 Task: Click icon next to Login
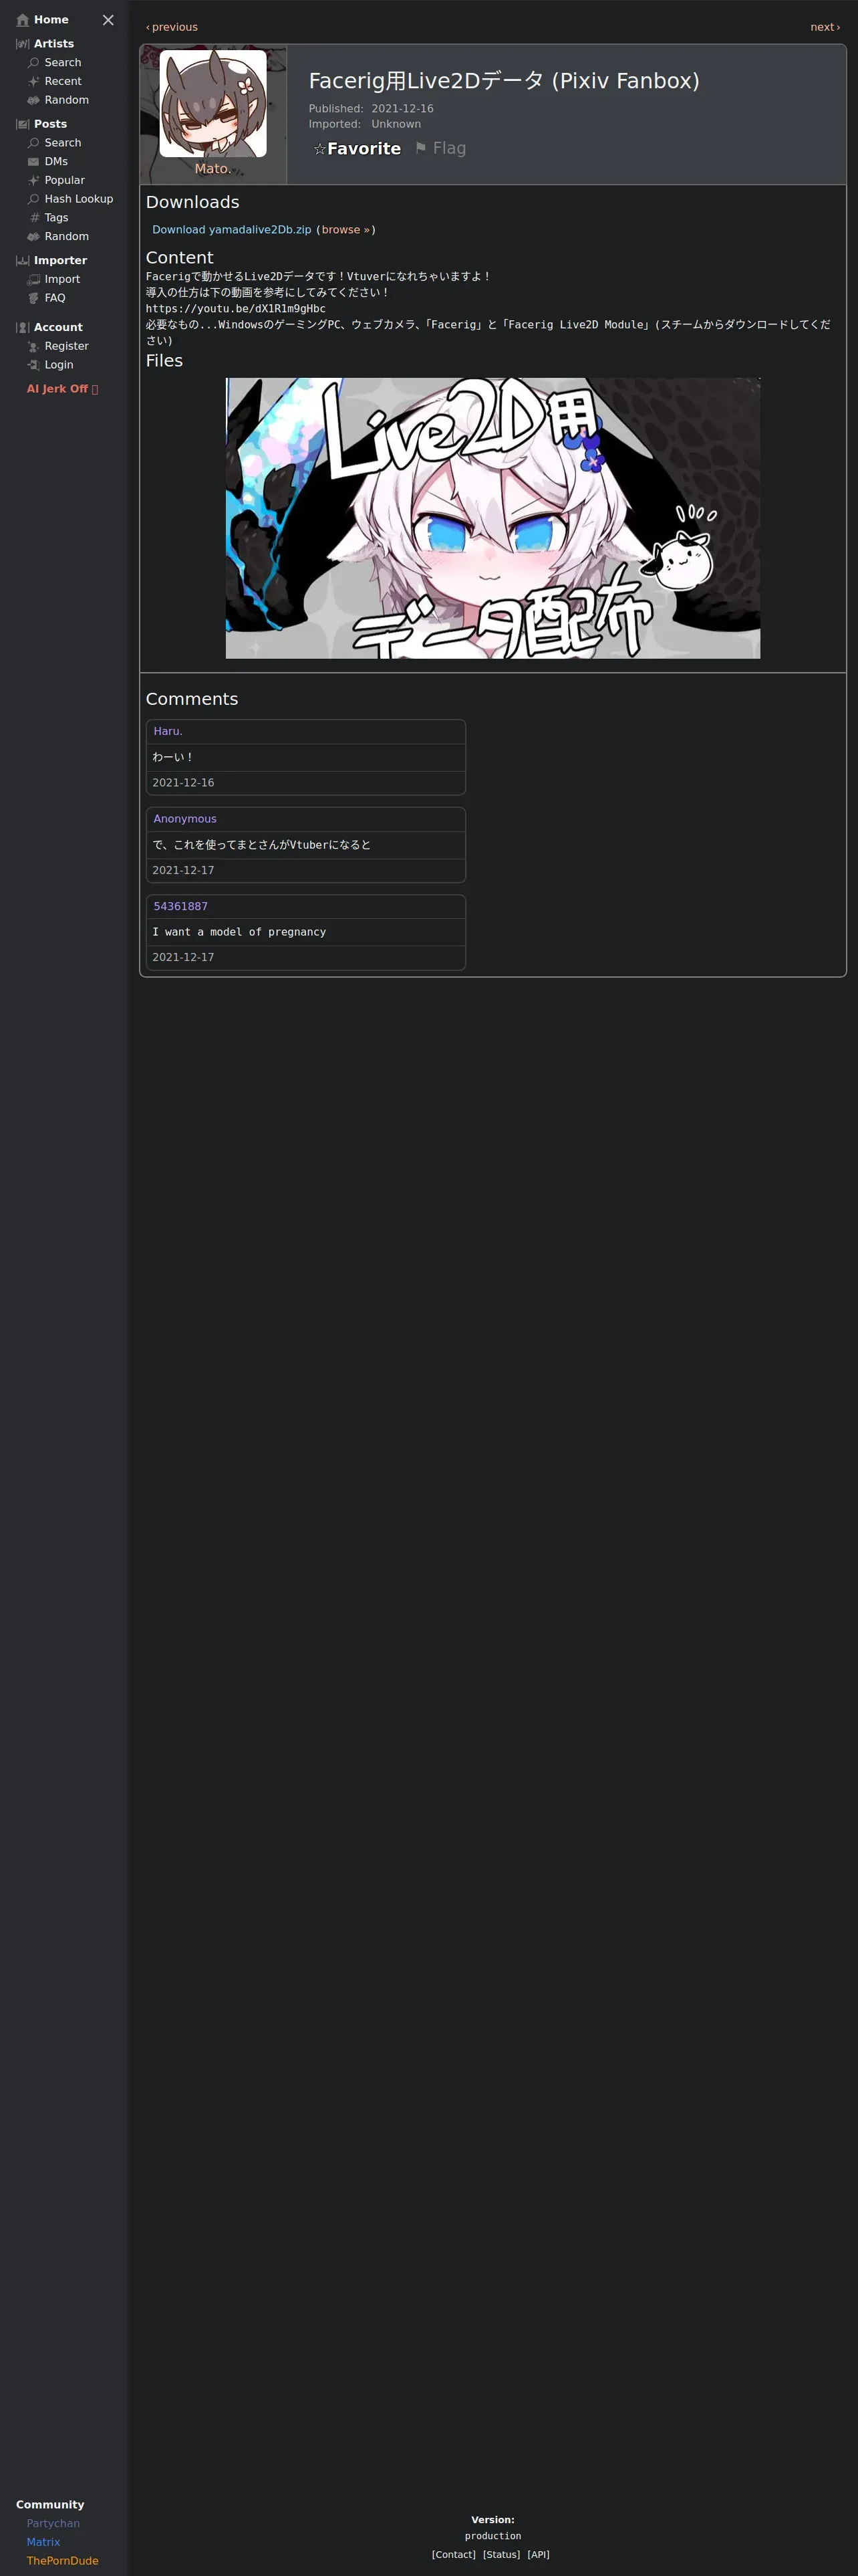click(x=34, y=365)
